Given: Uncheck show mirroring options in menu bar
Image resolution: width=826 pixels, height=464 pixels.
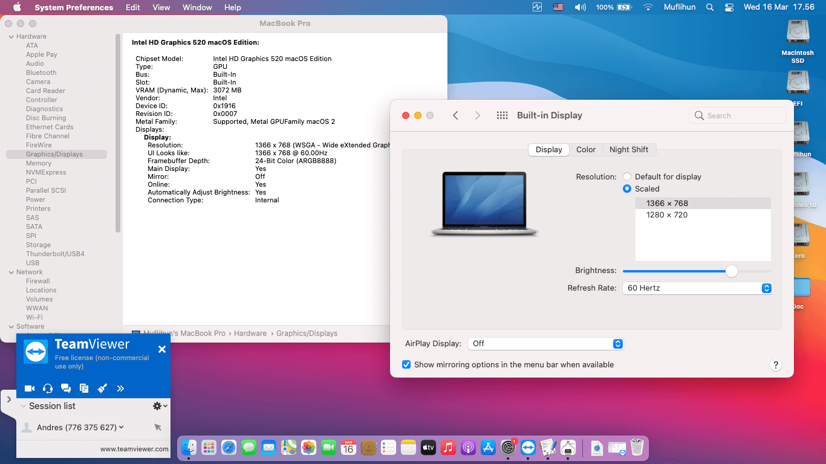Looking at the screenshot, I should click(x=406, y=364).
